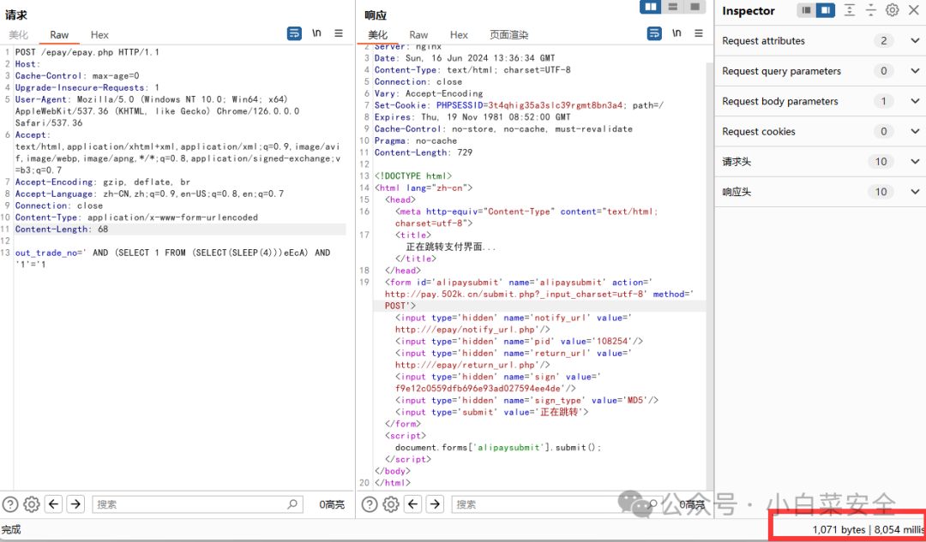Open Inspector settings gear

coord(893,10)
